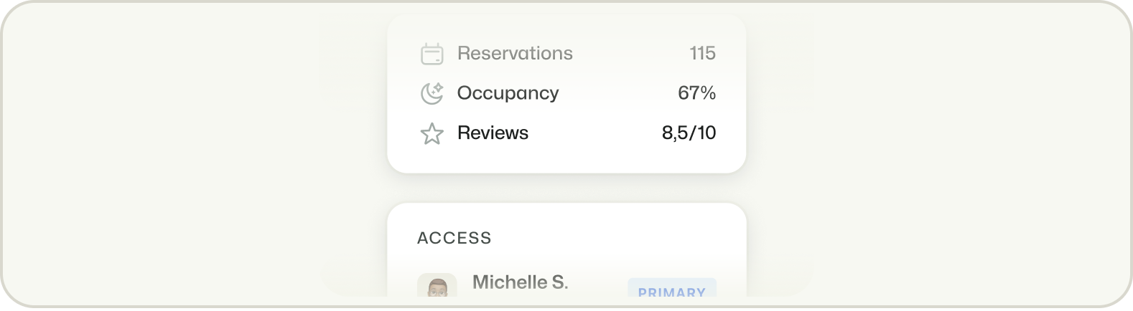Click the sparkle stars on the moon icon
Image resolution: width=1133 pixels, height=311 pixels.
438,87
